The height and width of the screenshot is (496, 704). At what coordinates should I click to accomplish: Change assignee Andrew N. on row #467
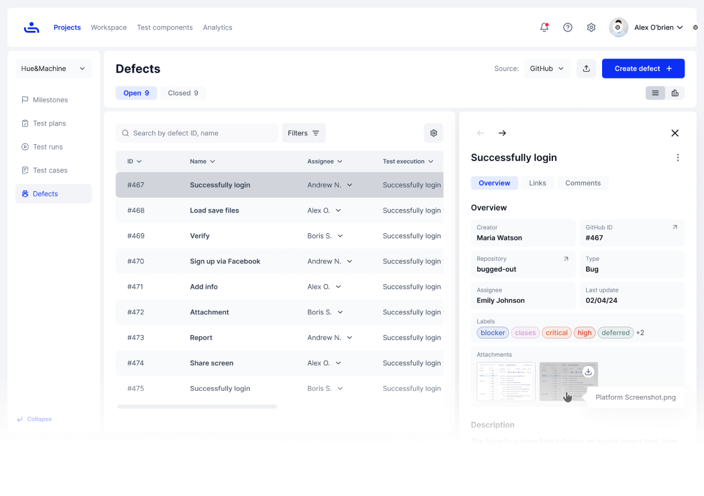click(330, 185)
